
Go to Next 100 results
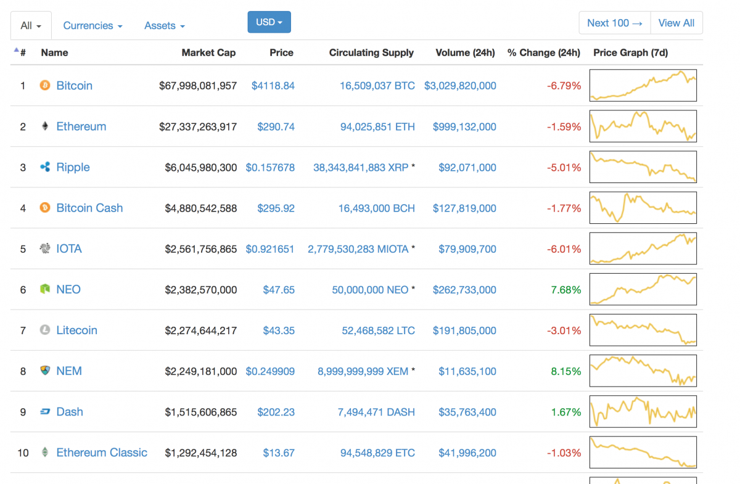click(615, 23)
